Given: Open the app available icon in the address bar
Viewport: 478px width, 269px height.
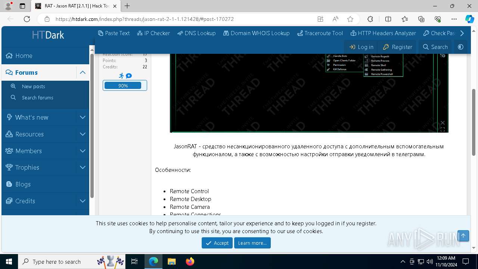Looking at the screenshot, I should point(320,19).
